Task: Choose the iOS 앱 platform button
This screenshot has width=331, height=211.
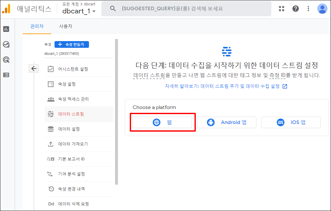Action: [x=291, y=122]
